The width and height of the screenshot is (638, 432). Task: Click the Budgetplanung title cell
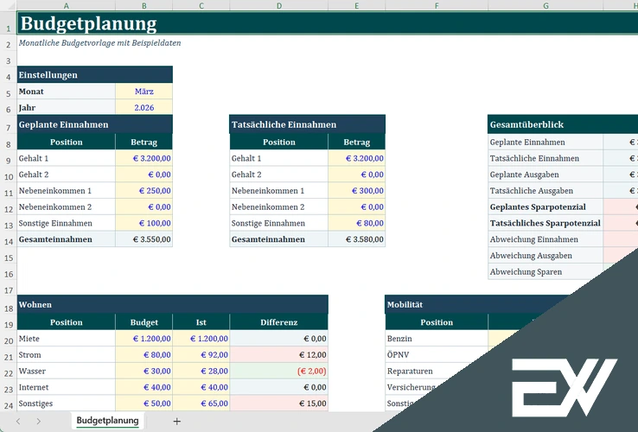tap(328, 23)
